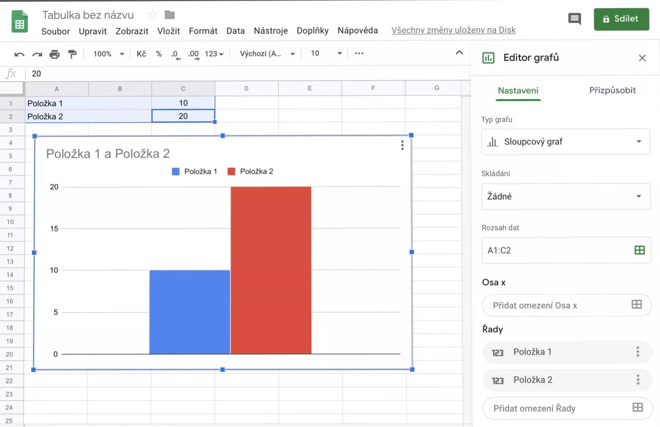Click grid icon in Osa x field
660x427 pixels.
[x=637, y=304]
